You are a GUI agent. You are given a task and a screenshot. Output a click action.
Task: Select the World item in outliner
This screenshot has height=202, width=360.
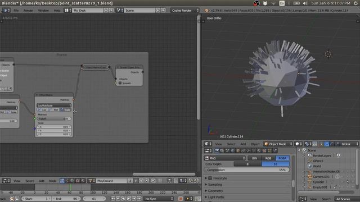[317, 166]
